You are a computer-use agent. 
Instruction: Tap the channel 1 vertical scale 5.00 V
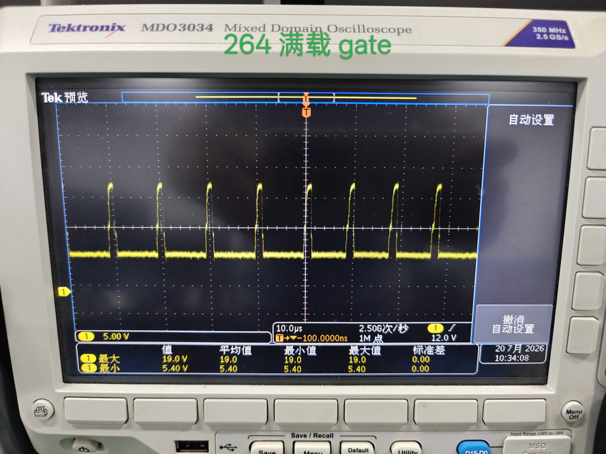point(116,336)
